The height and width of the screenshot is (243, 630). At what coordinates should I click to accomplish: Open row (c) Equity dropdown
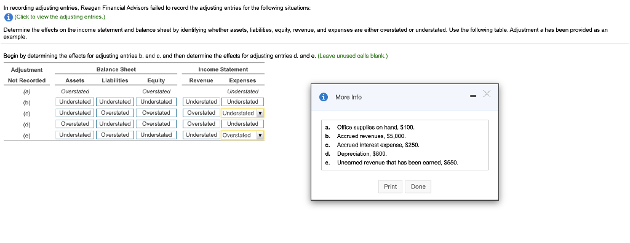156,113
